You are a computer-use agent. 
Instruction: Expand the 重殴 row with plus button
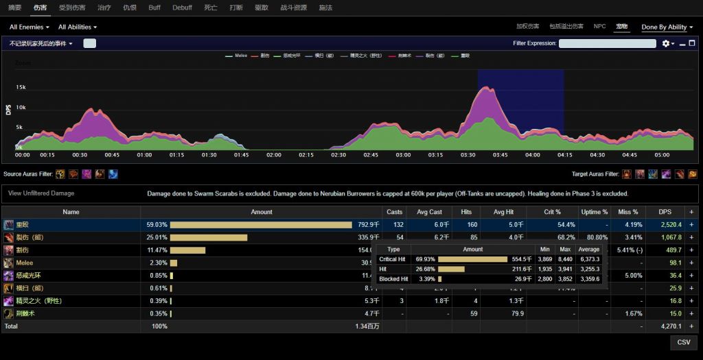click(x=691, y=225)
